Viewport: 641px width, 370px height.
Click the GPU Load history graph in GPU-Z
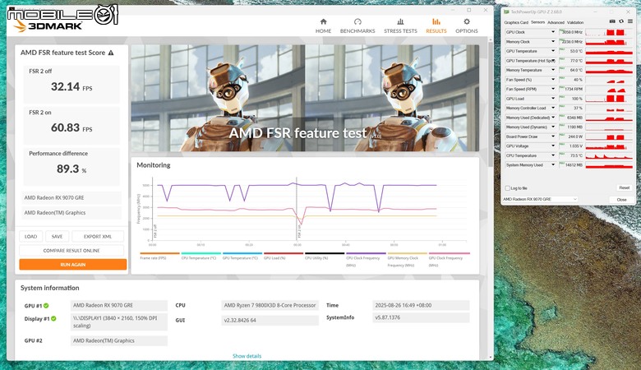[609, 99]
